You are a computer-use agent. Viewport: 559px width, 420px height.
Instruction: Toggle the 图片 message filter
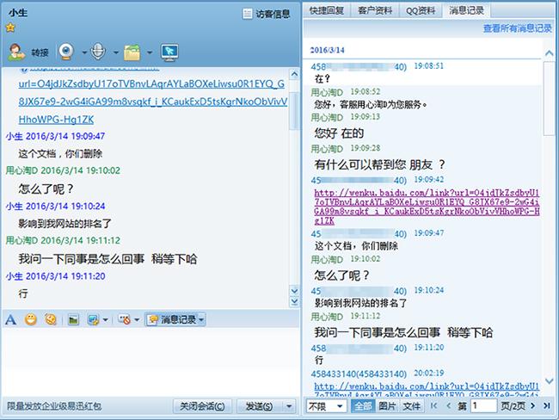click(x=388, y=405)
